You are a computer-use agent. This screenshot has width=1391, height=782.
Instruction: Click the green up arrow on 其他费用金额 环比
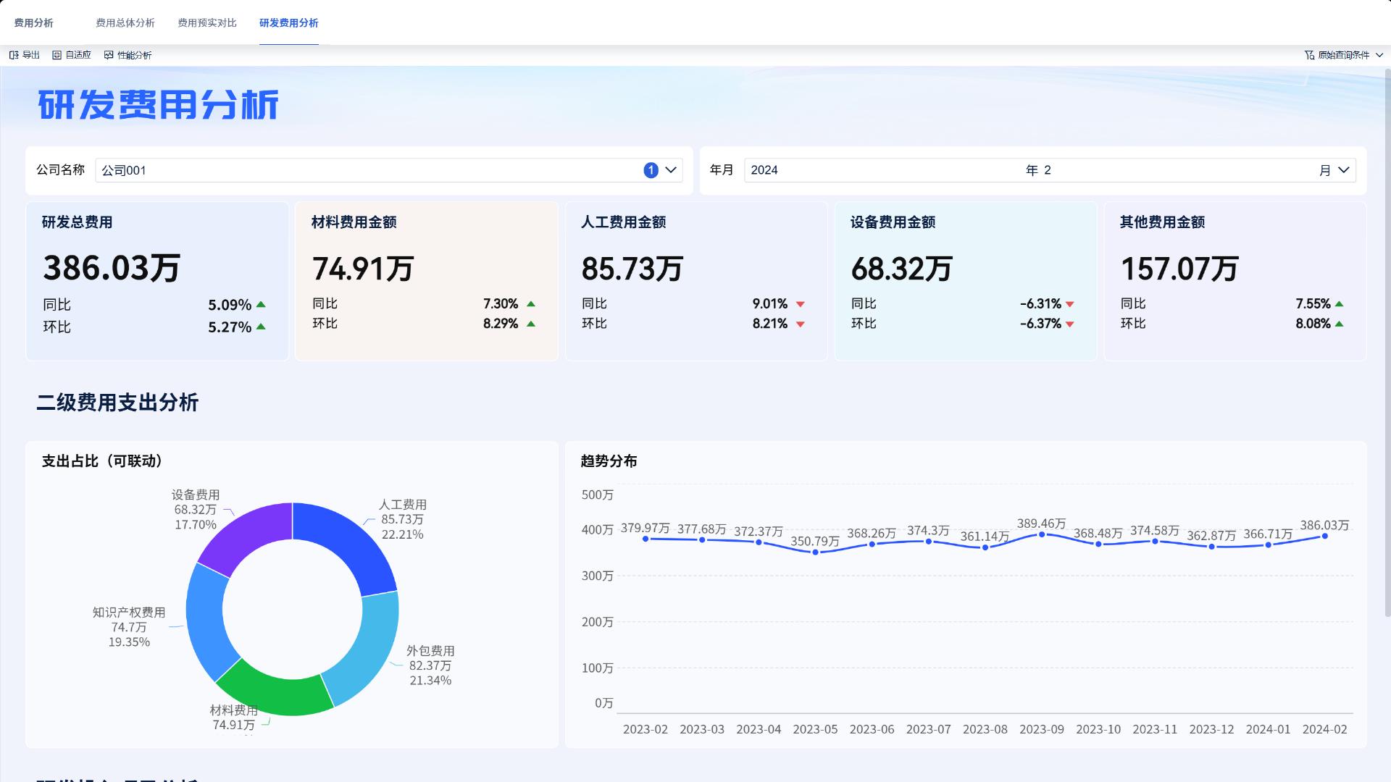[1339, 324]
